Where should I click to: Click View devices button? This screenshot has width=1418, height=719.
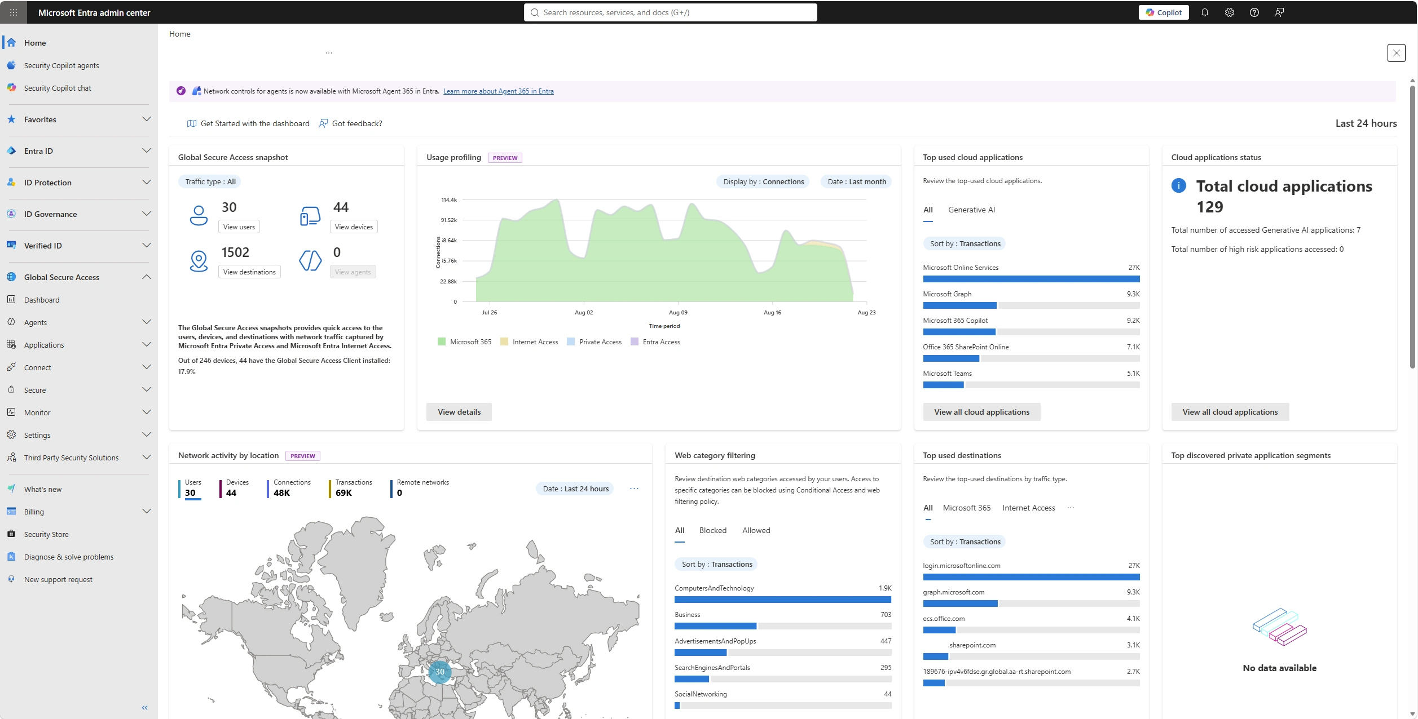point(354,227)
